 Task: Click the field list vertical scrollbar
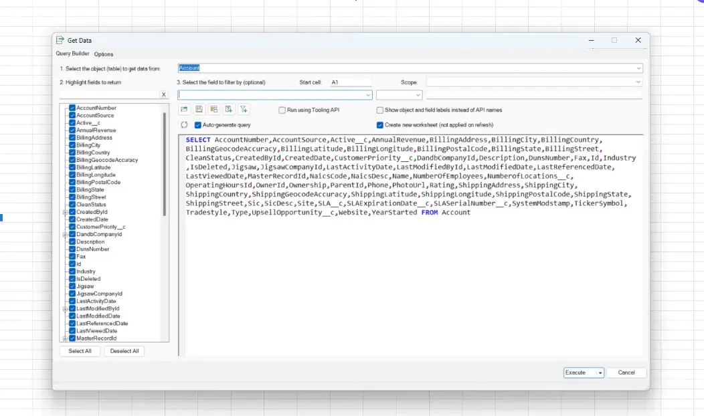tap(165, 164)
